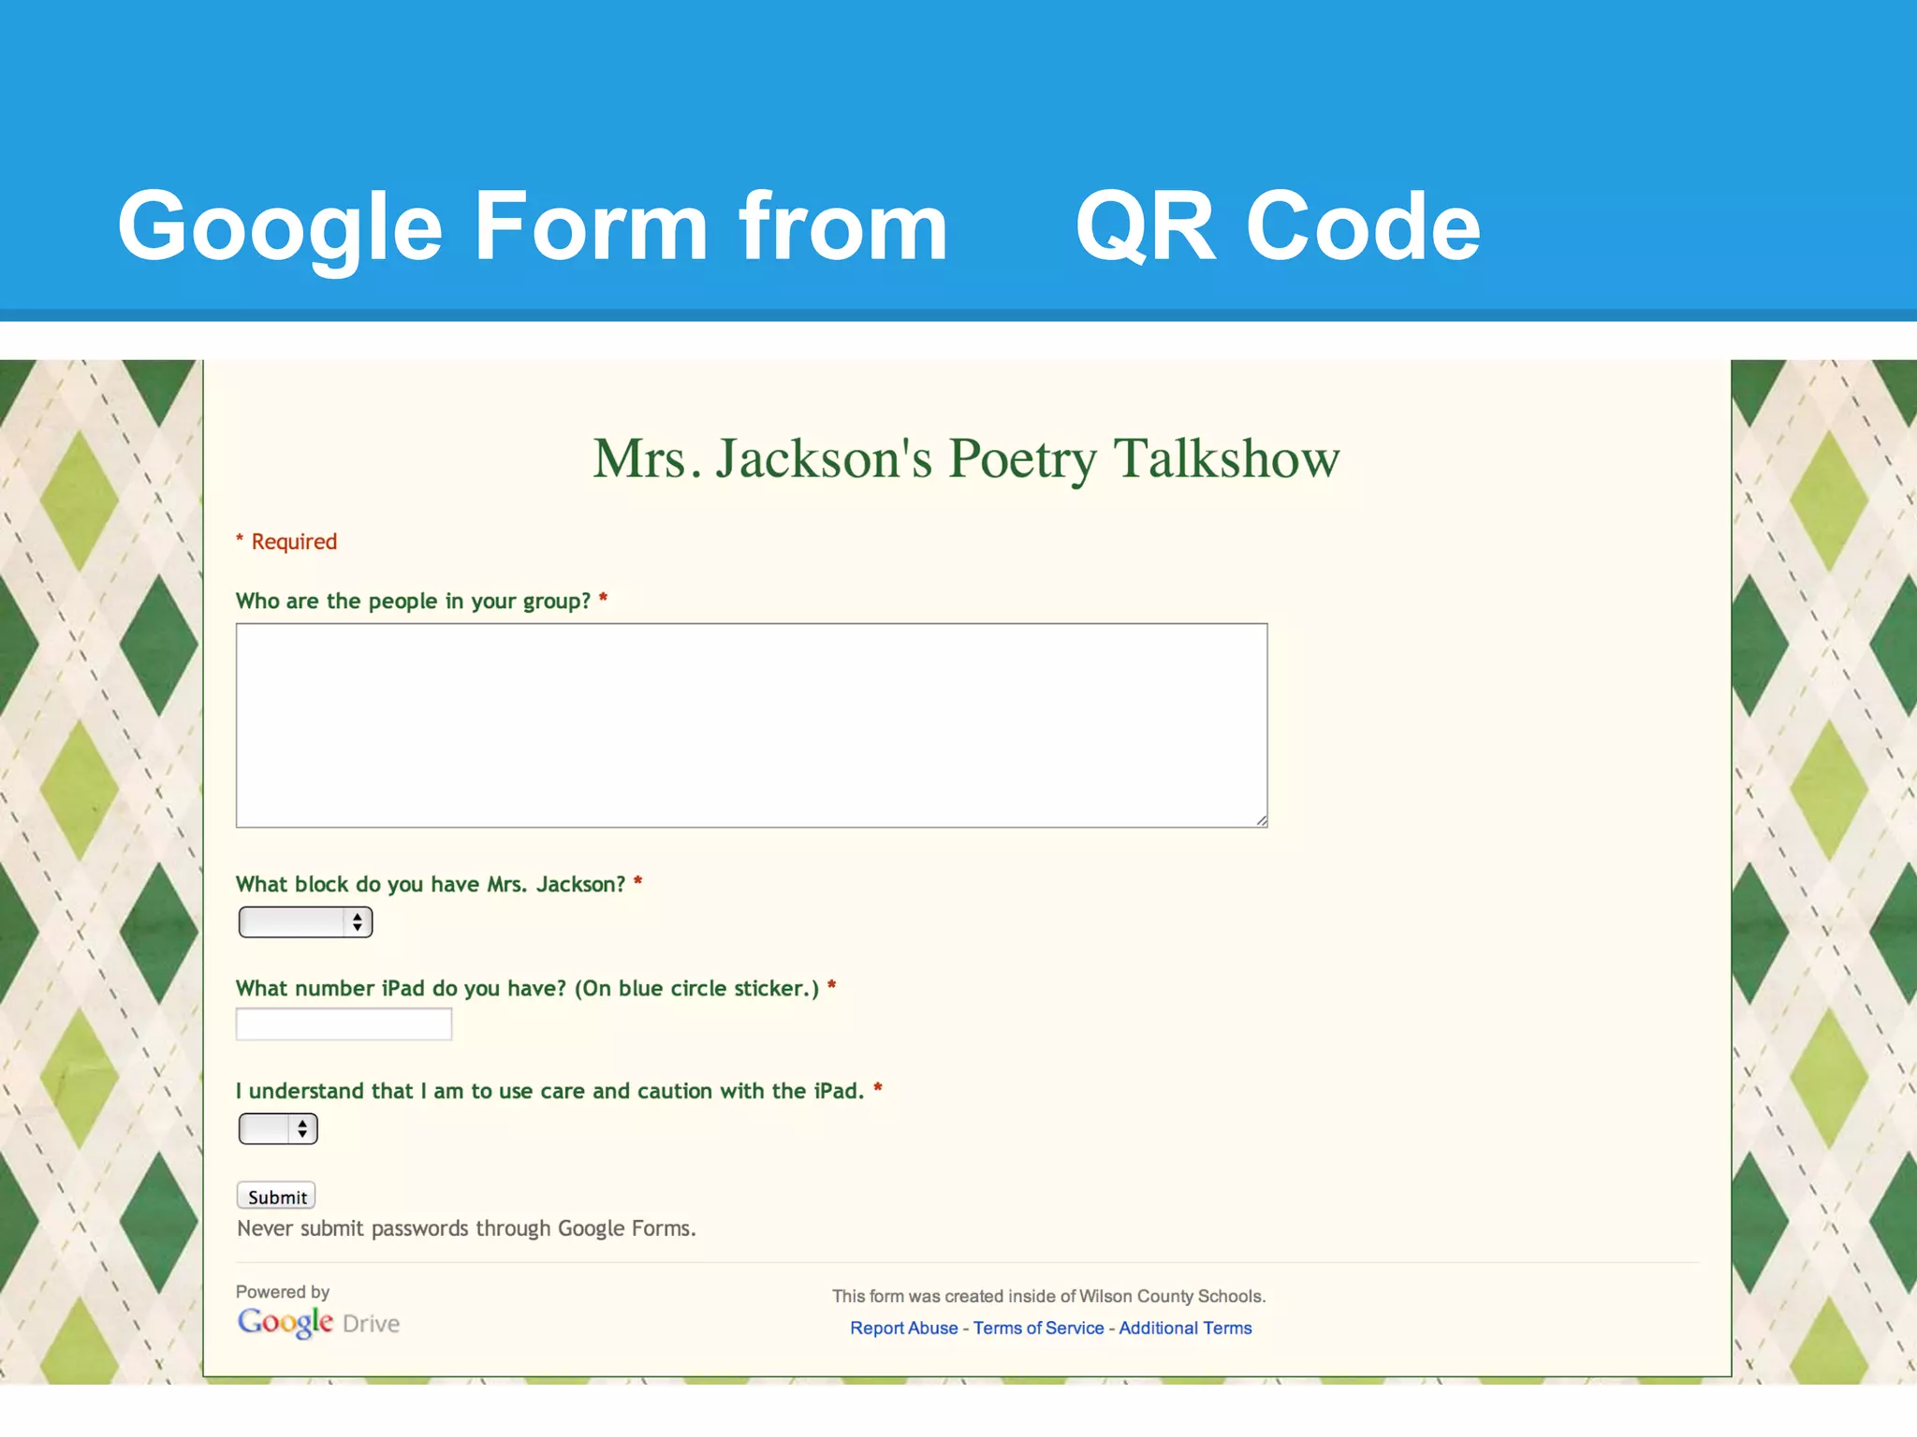The width and height of the screenshot is (1917, 1437).
Task: Open the iPad care agreement dropdown
Action: pos(278,1129)
